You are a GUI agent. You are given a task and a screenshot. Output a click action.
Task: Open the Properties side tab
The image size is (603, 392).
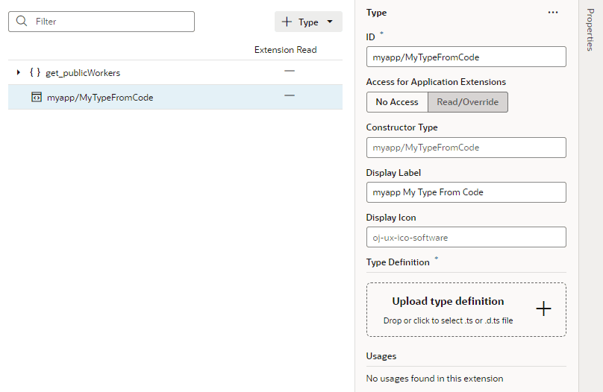pyautogui.click(x=590, y=30)
